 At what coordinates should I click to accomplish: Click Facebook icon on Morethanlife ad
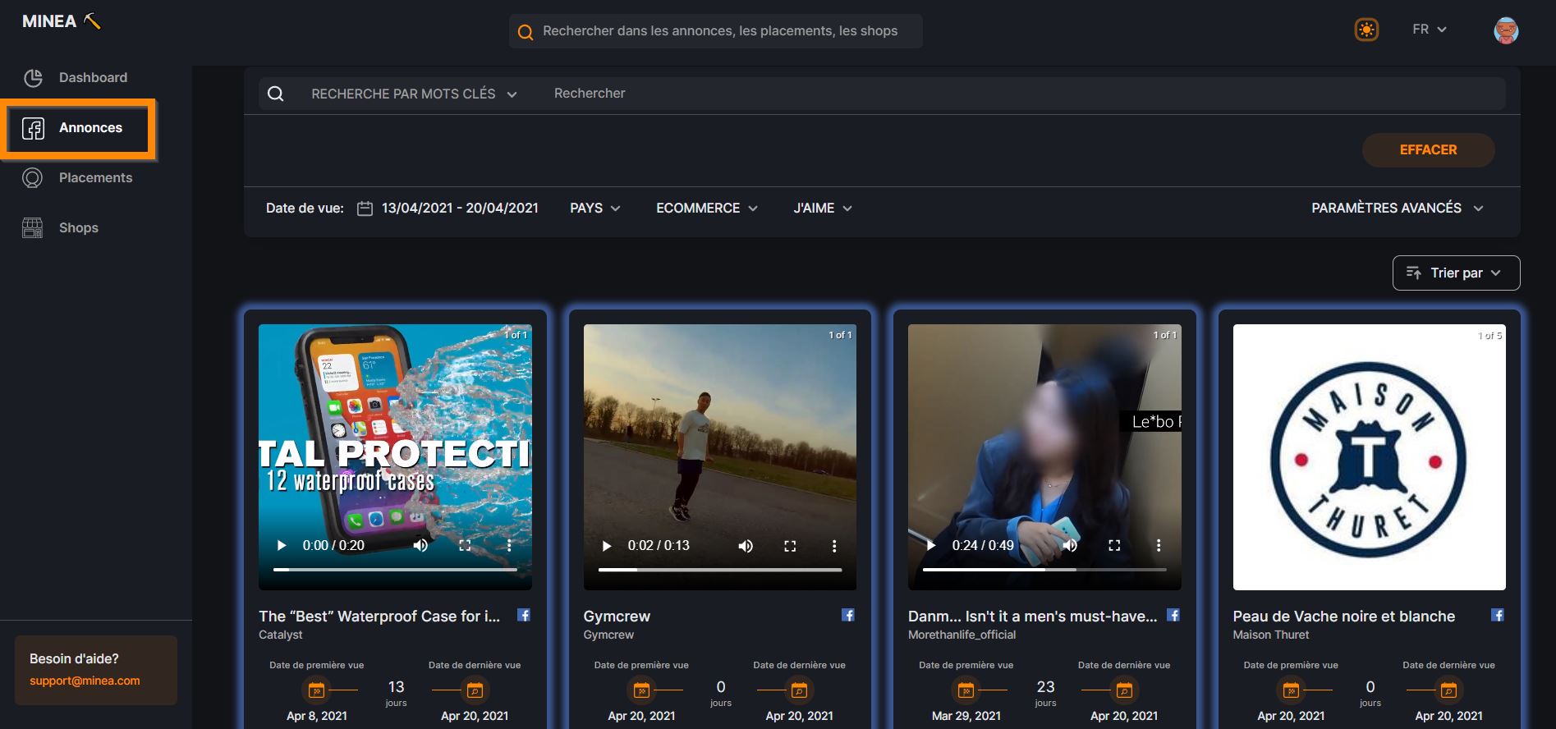coord(1173,615)
